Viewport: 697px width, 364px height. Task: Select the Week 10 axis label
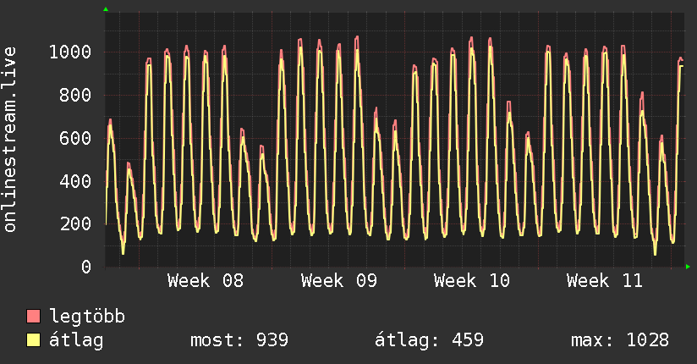point(471,281)
